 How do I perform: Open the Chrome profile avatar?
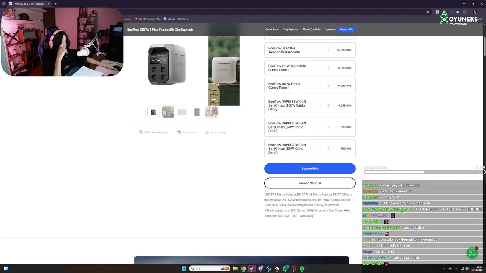[x=475, y=12]
